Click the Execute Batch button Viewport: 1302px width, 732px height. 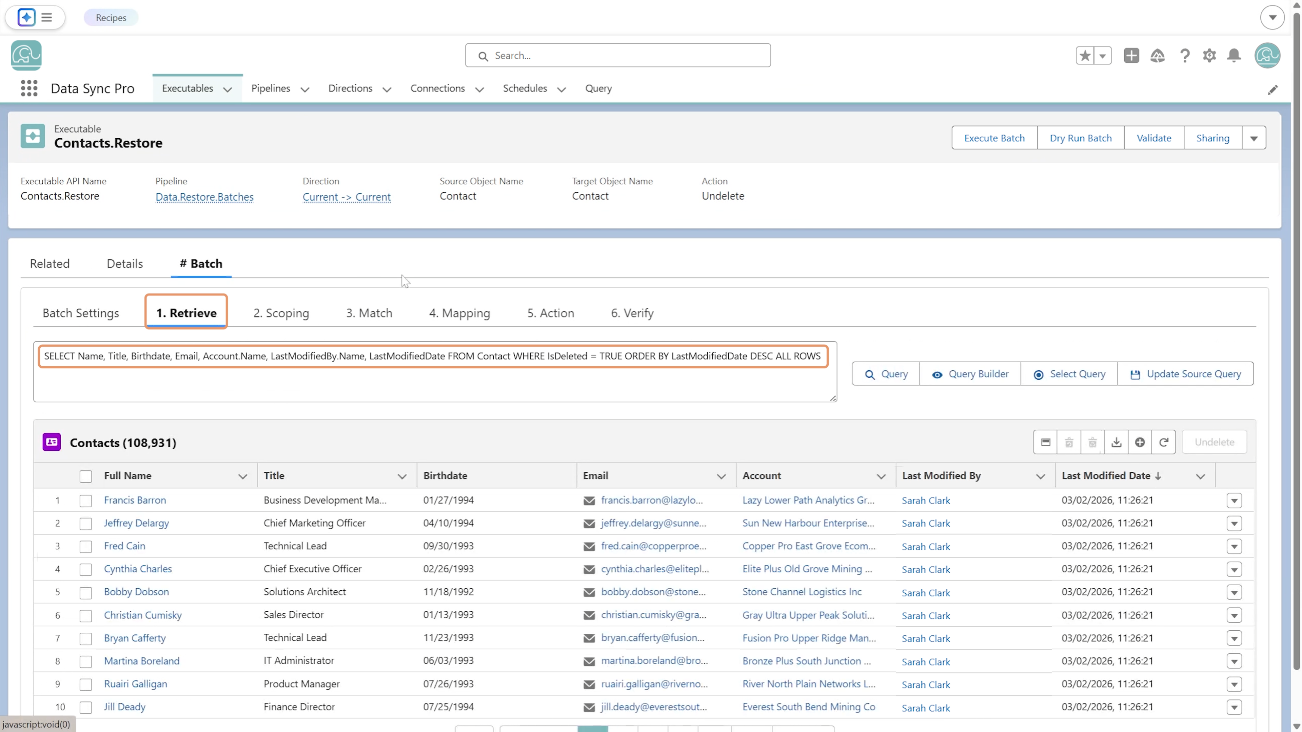994,138
